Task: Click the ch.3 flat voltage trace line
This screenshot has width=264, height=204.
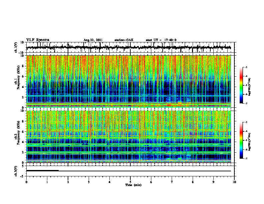Action: click(129, 171)
